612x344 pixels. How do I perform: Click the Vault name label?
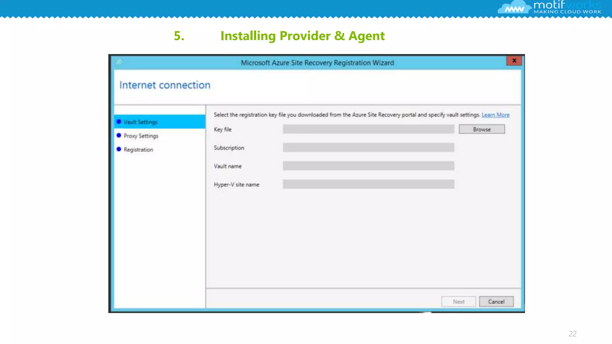point(228,166)
